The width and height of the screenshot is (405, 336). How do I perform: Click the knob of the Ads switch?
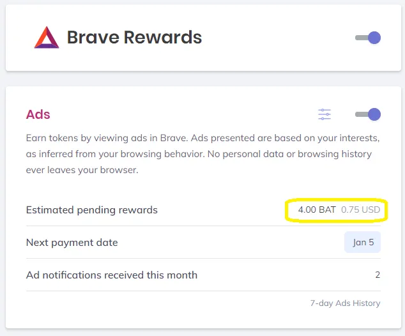(374, 114)
